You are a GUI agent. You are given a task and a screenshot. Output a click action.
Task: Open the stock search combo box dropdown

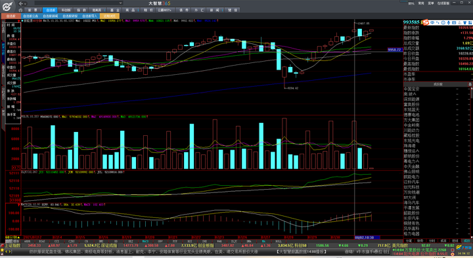pos(121,3)
